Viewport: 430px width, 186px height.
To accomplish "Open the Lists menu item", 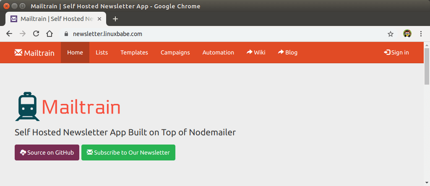I will pos(102,52).
